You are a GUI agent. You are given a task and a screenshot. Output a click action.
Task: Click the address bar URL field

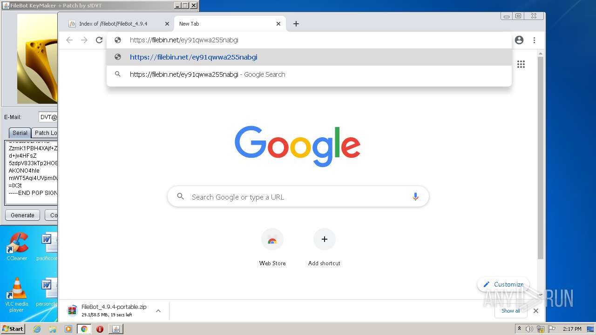(x=309, y=40)
